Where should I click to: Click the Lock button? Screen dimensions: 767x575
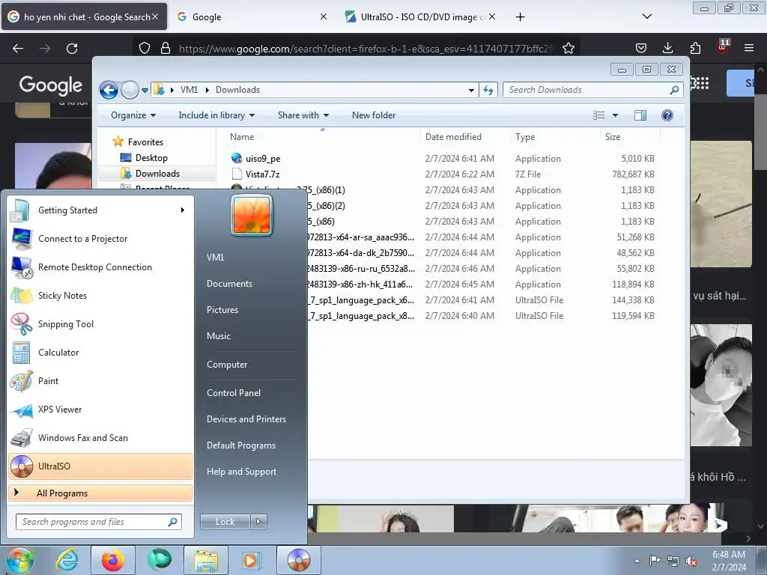[225, 522]
